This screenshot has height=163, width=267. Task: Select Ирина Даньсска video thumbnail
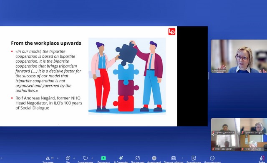pyautogui.click(x=226, y=126)
